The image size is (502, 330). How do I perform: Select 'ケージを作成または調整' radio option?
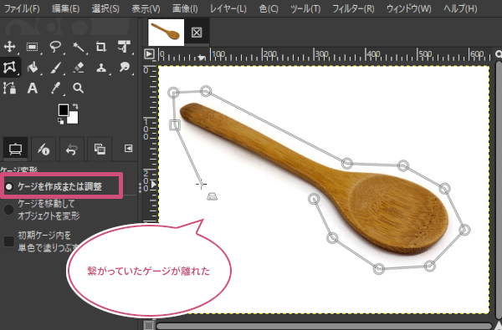54,186
